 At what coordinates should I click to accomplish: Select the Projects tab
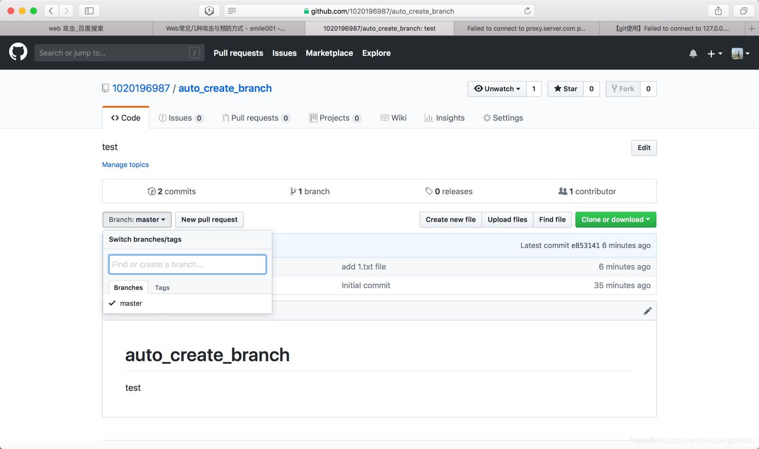tap(335, 118)
